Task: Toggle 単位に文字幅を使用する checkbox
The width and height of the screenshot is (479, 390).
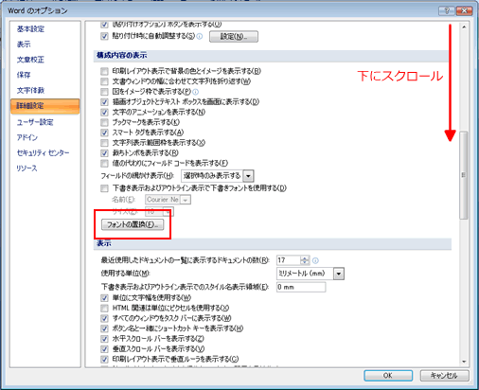Action: [x=104, y=297]
